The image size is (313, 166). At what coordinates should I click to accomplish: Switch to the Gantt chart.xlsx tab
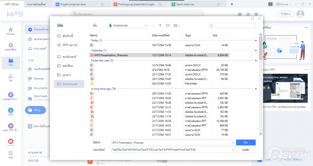[x=198, y=4]
